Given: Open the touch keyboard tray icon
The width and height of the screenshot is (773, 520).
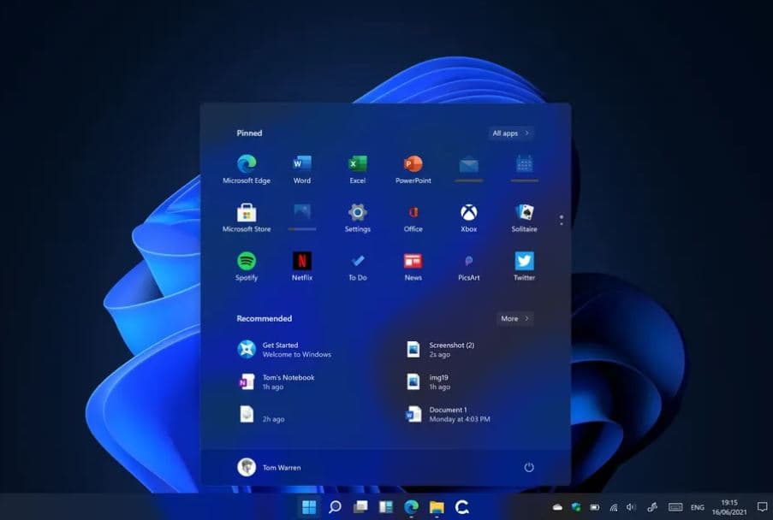Looking at the screenshot, I should point(675,507).
